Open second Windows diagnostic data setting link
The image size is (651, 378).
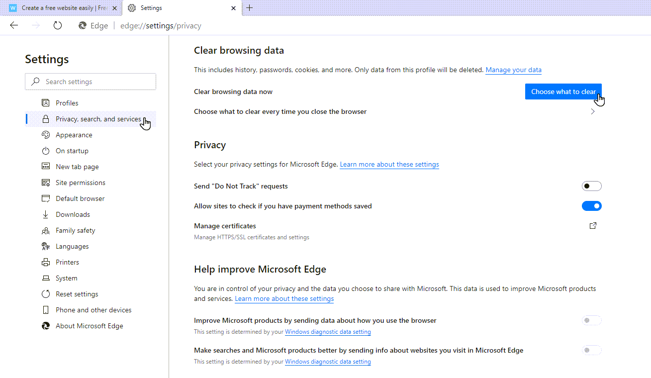pos(328,362)
